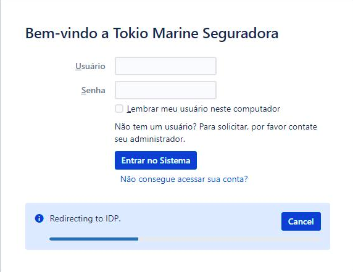The image size is (353, 272).
Task: Click the blue info icon beside Redirecting
Action: pos(39,218)
